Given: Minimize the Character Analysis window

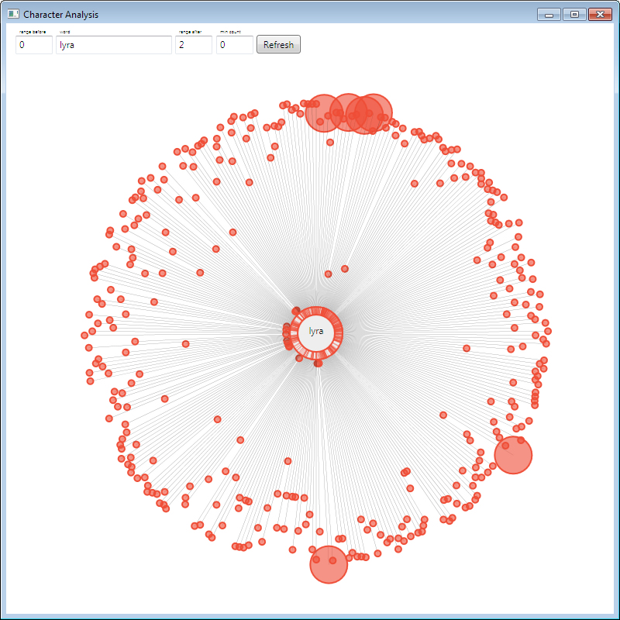Looking at the screenshot, I should click(x=549, y=14).
